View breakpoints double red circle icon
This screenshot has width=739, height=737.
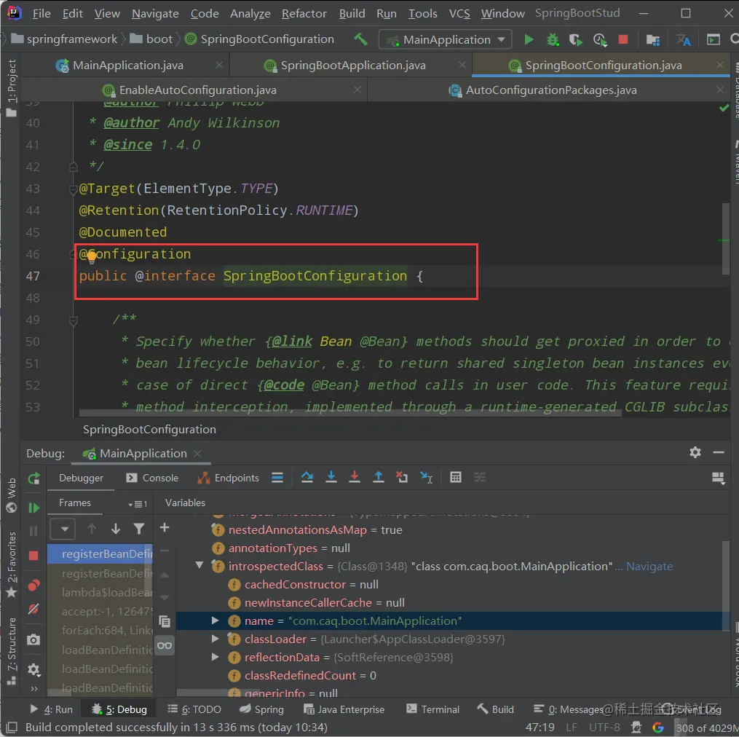[x=33, y=586]
